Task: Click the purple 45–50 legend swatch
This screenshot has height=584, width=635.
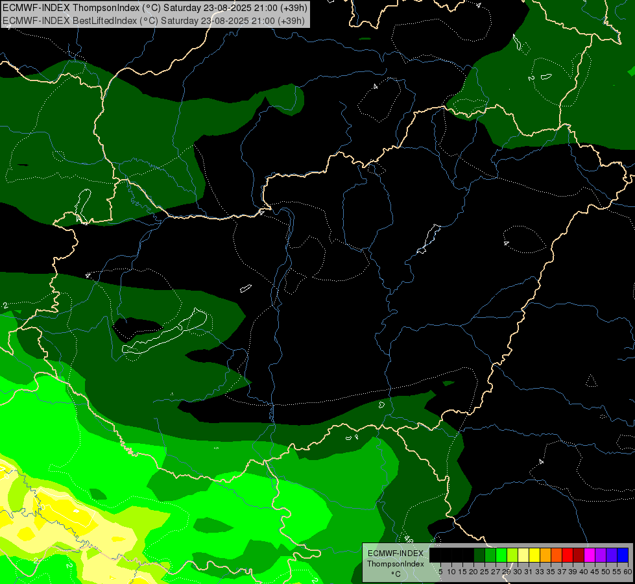Action: pos(601,555)
